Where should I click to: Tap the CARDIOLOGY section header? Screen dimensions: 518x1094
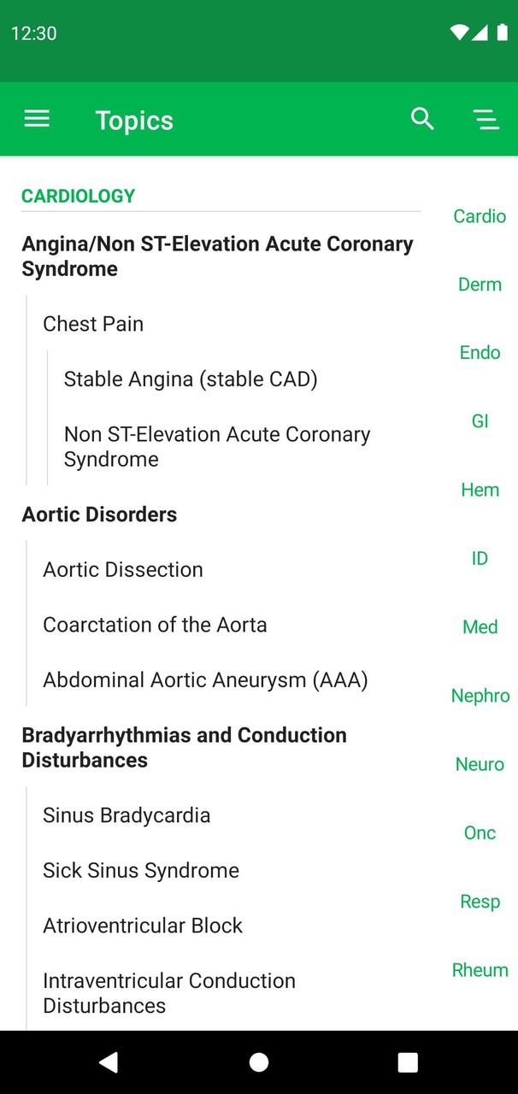pyautogui.click(x=78, y=196)
